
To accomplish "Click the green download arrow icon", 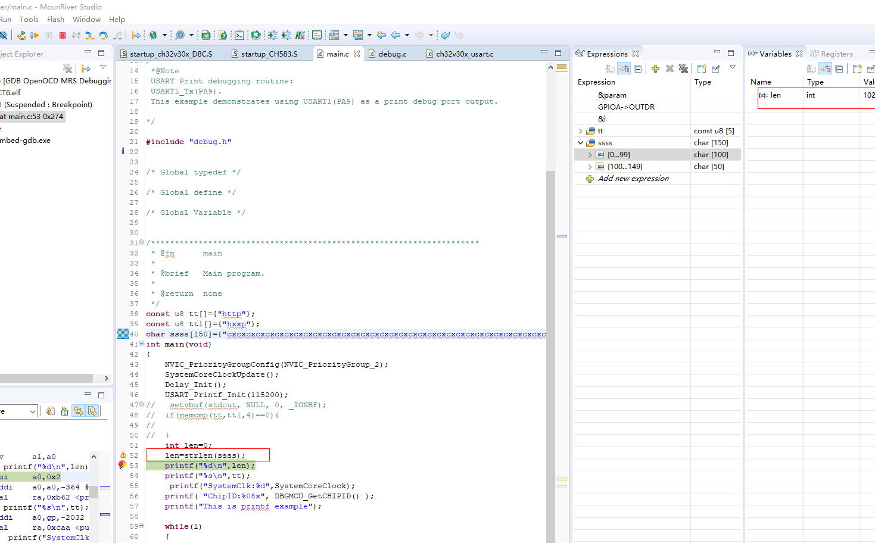I will [256, 35].
